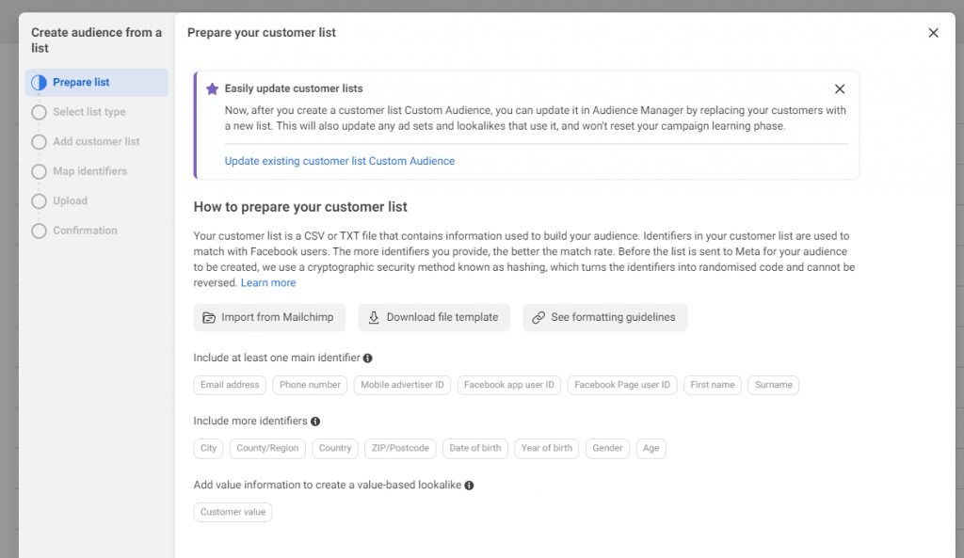Open See formatting guidelines
The height and width of the screenshot is (558, 964).
[604, 317]
